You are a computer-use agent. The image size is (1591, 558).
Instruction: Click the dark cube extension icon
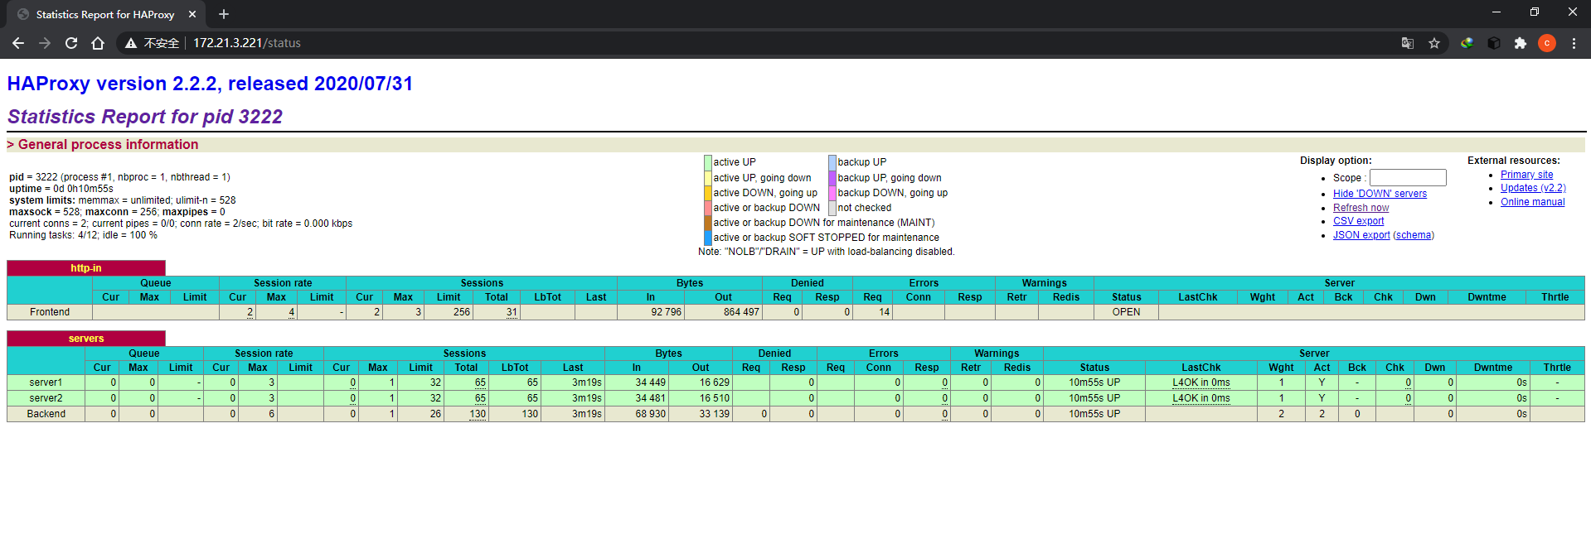1494,43
